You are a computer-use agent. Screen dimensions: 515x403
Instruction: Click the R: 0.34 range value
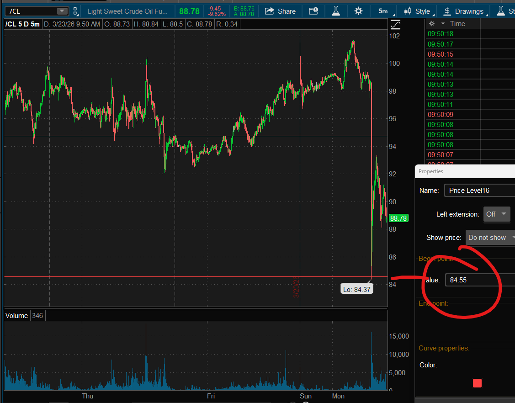pyautogui.click(x=227, y=24)
